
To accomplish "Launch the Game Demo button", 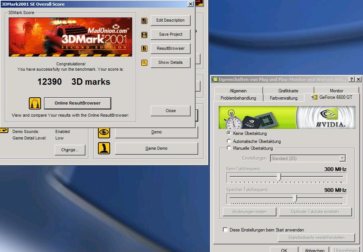I will 156,148.
